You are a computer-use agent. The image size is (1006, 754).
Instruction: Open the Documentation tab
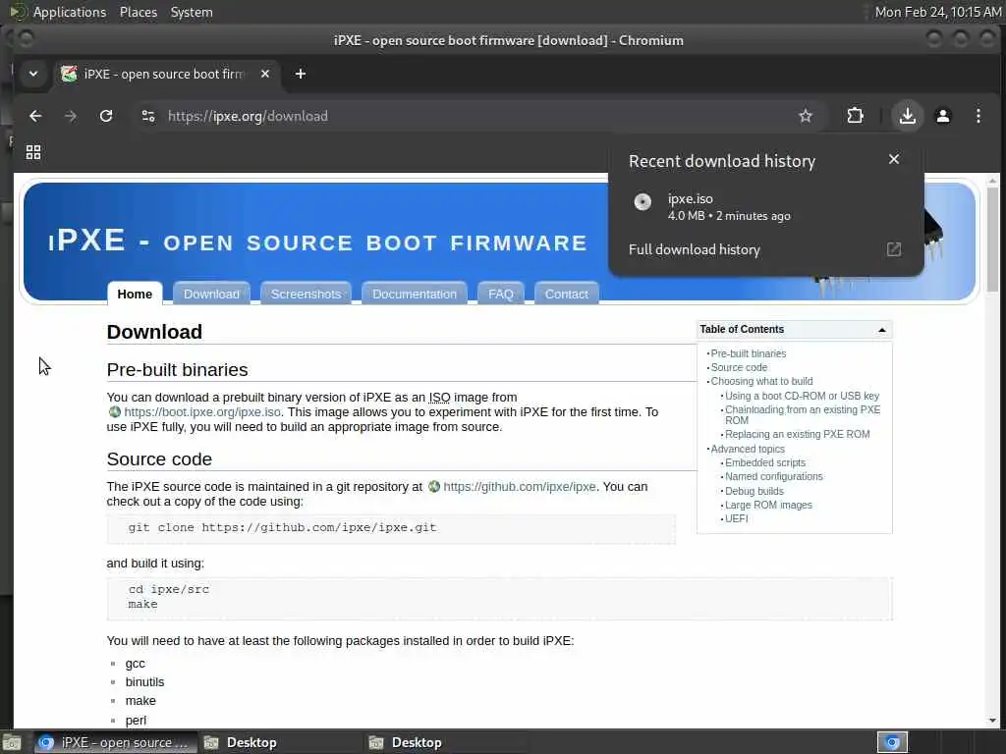(x=415, y=294)
